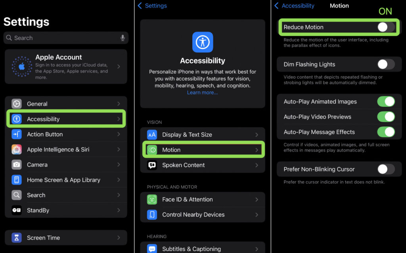This screenshot has width=406, height=253.
Task: Open the Accessibility icon in sidebar
Action: pyautogui.click(x=16, y=119)
